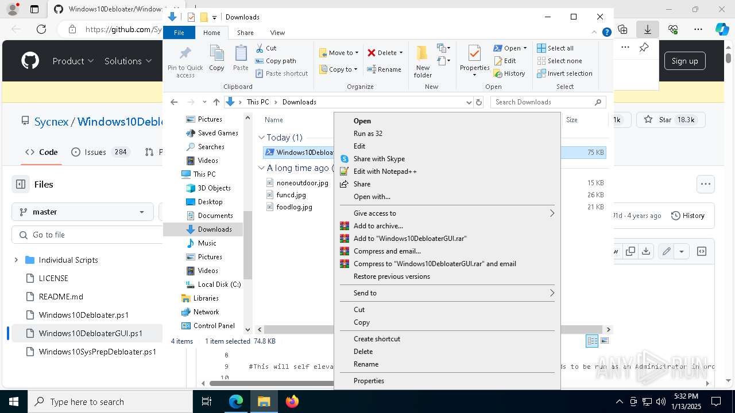Click Rename in the Organize group
The width and height of the screenshot is (735, 413).
click(x=384, y=69)
